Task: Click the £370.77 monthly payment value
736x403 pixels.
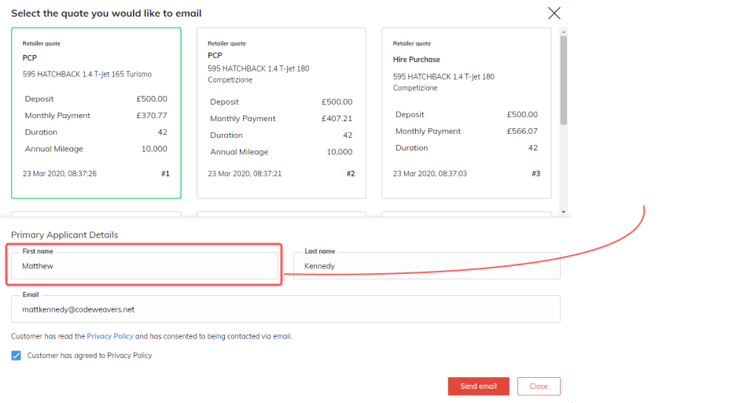Action: coord(152,116)
